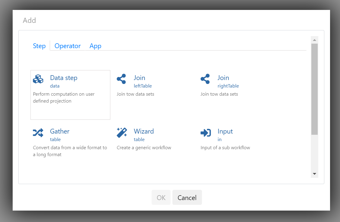Click the Gather shuffle arrows icon
Screen dimensions: 340x222
[38, 133]
